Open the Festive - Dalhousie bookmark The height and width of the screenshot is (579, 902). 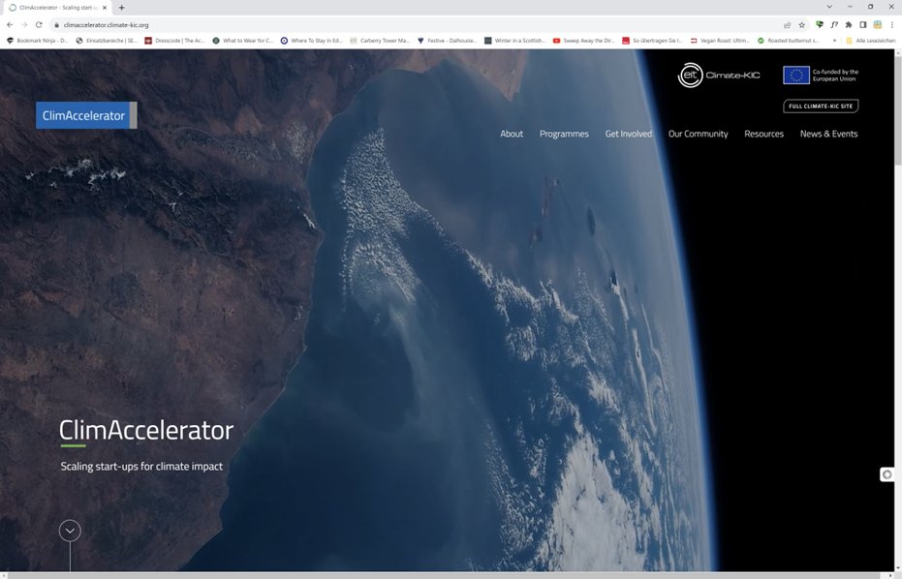(x=448, y=41)
